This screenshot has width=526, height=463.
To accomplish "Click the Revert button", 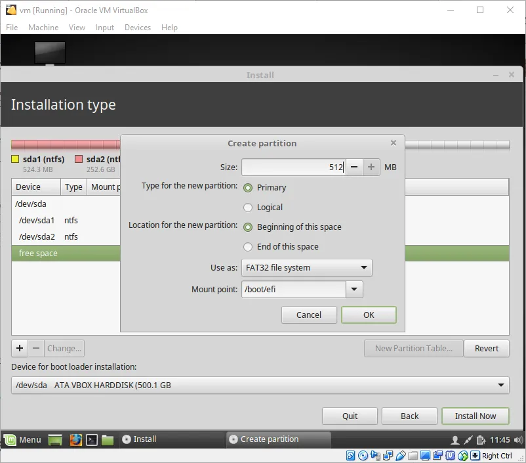I will (x=487, y=349).
